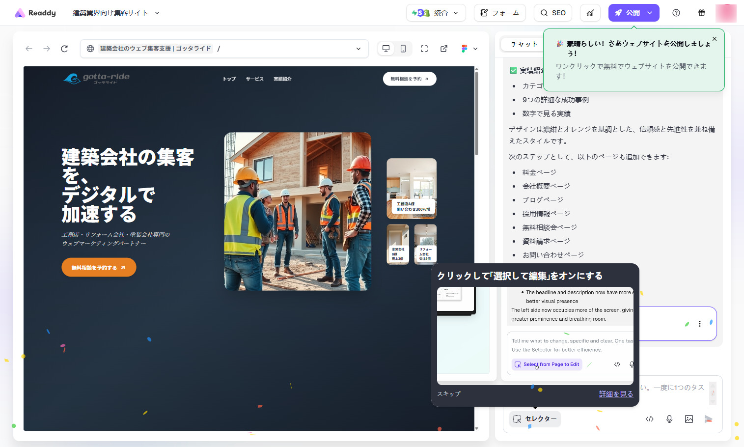Enter fullscreen preview mode
This screenshot has width=744, height=447.
point(424,49)
